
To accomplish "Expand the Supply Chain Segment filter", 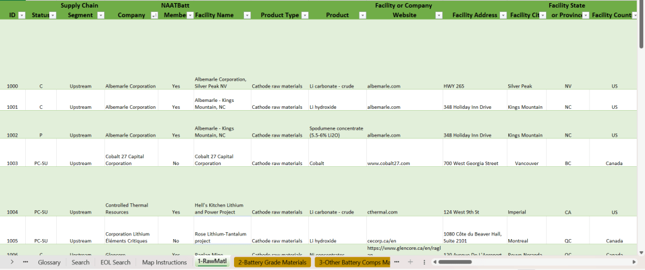I will [x=100, y=15].
